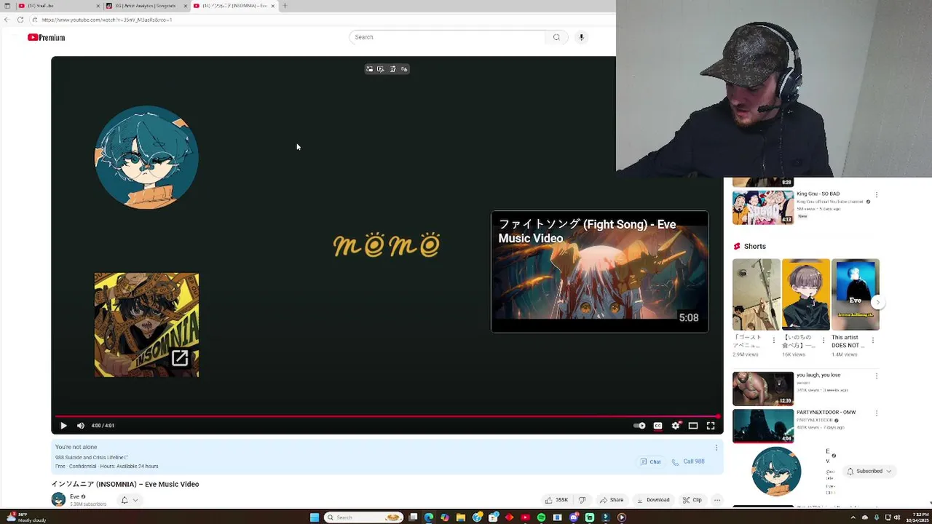Click the Chat button in the crisis panel
Viewport: 932px width, 524px height.
pyautogui.click(x=650, y=461)
